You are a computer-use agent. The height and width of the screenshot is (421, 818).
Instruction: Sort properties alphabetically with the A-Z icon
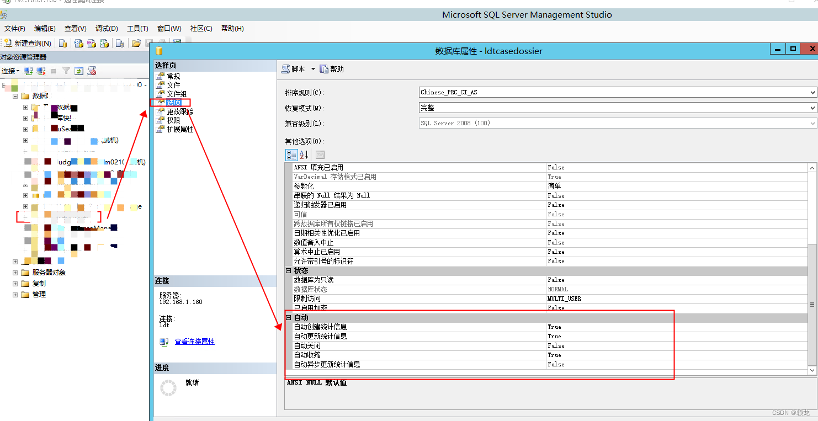(305, 155)
